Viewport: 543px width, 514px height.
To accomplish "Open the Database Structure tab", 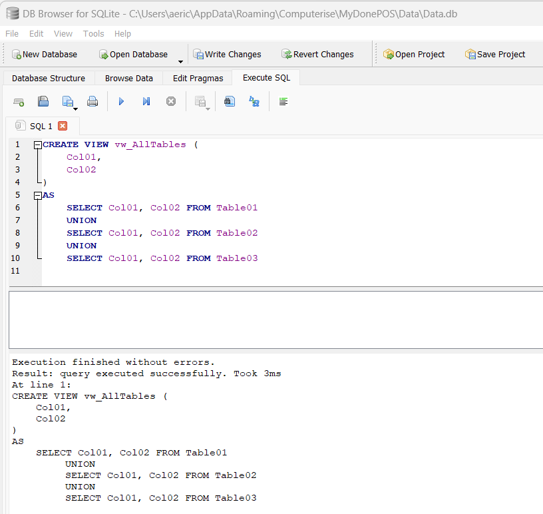I will point(49,78).
